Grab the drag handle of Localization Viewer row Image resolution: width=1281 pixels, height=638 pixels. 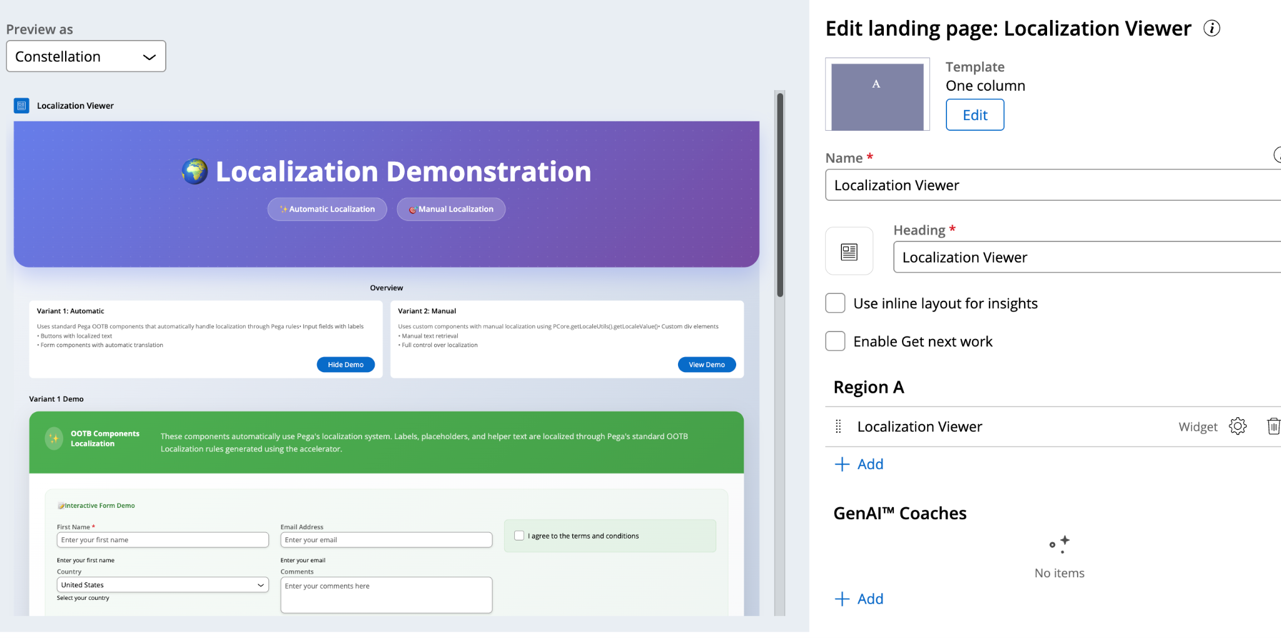tap(838, 427)
